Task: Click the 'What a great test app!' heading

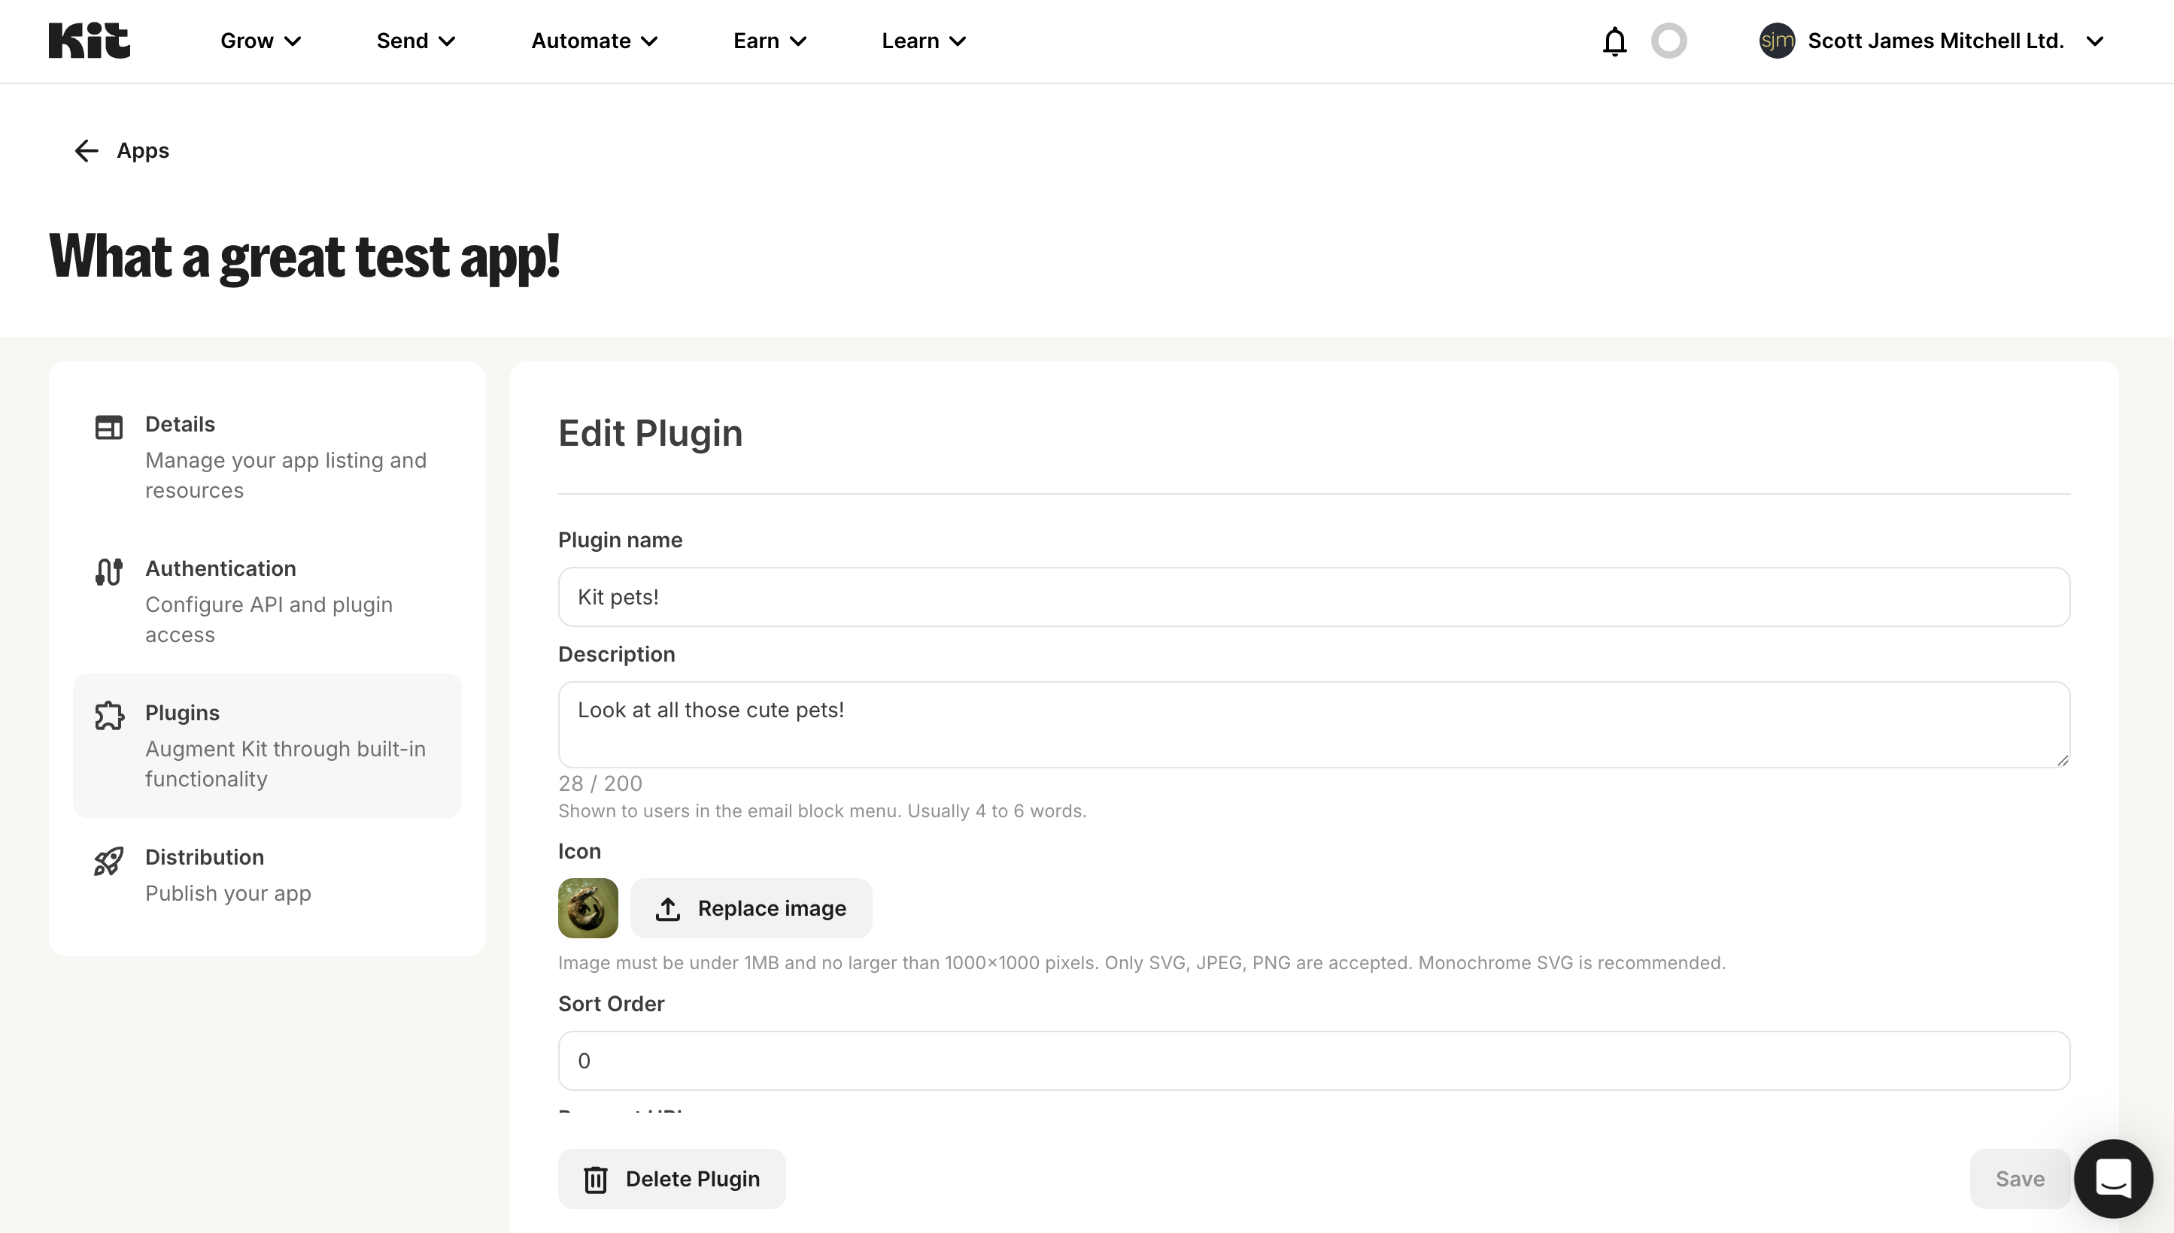Action: point(304,256)
